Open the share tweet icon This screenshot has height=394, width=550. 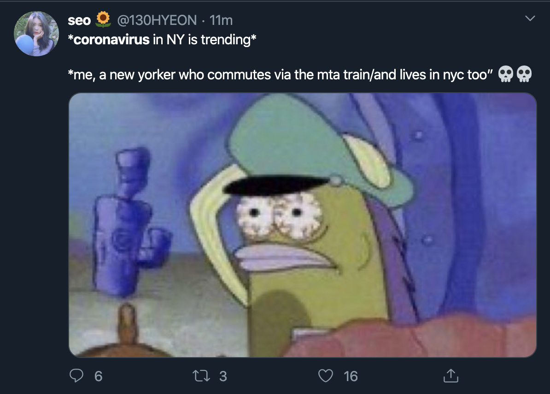coord(451,376)
